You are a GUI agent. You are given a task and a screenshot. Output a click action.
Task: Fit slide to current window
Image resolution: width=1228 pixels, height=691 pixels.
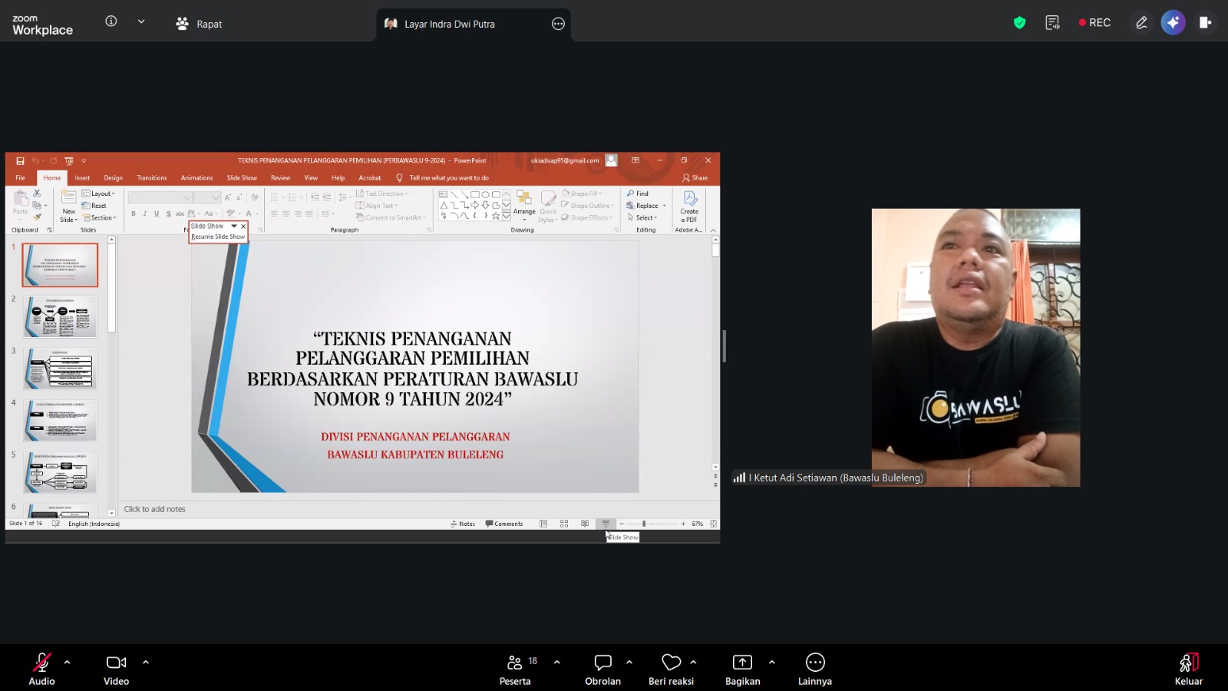(x=714, y=524)
